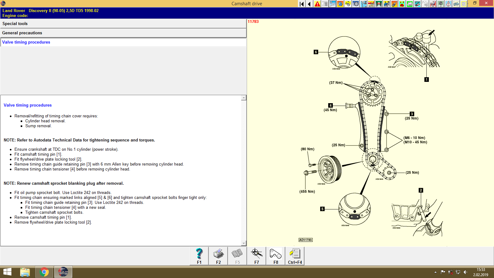Click the blue Valve timing procedures heading
This screenshot has height=278, width=494.
(x=27, y=105)
